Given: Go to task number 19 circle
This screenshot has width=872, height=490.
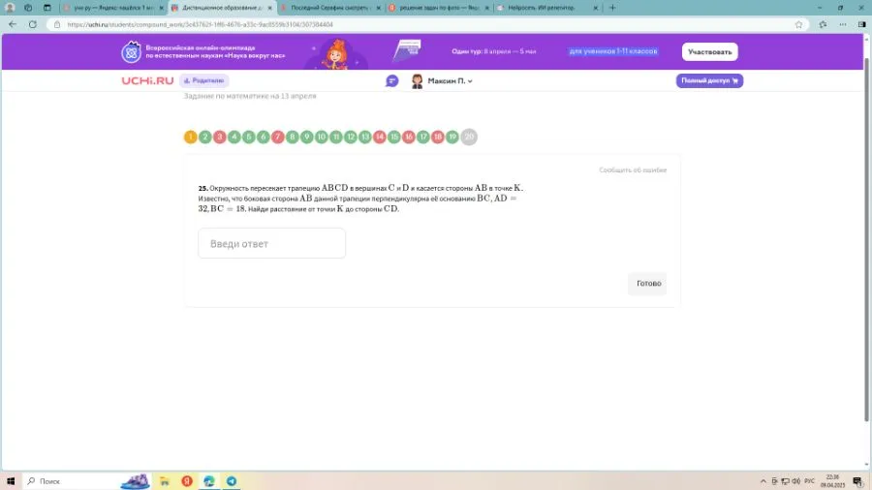Looking at the screenshot, I should pyautogui.click(x=452, y=137).
